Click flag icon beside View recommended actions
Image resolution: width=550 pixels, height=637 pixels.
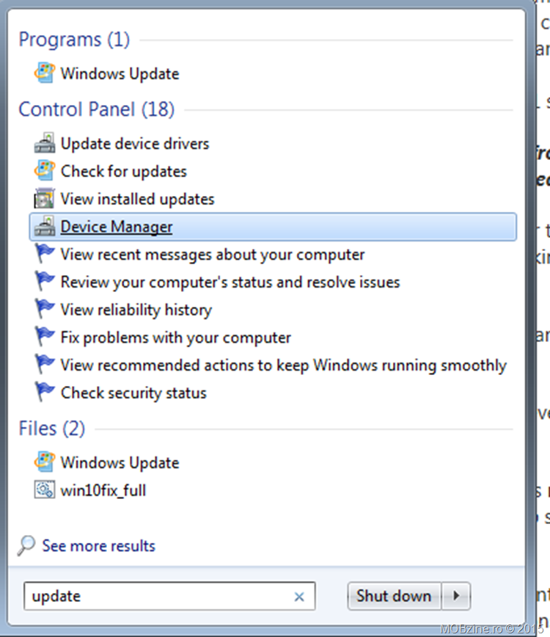(45, 365)
